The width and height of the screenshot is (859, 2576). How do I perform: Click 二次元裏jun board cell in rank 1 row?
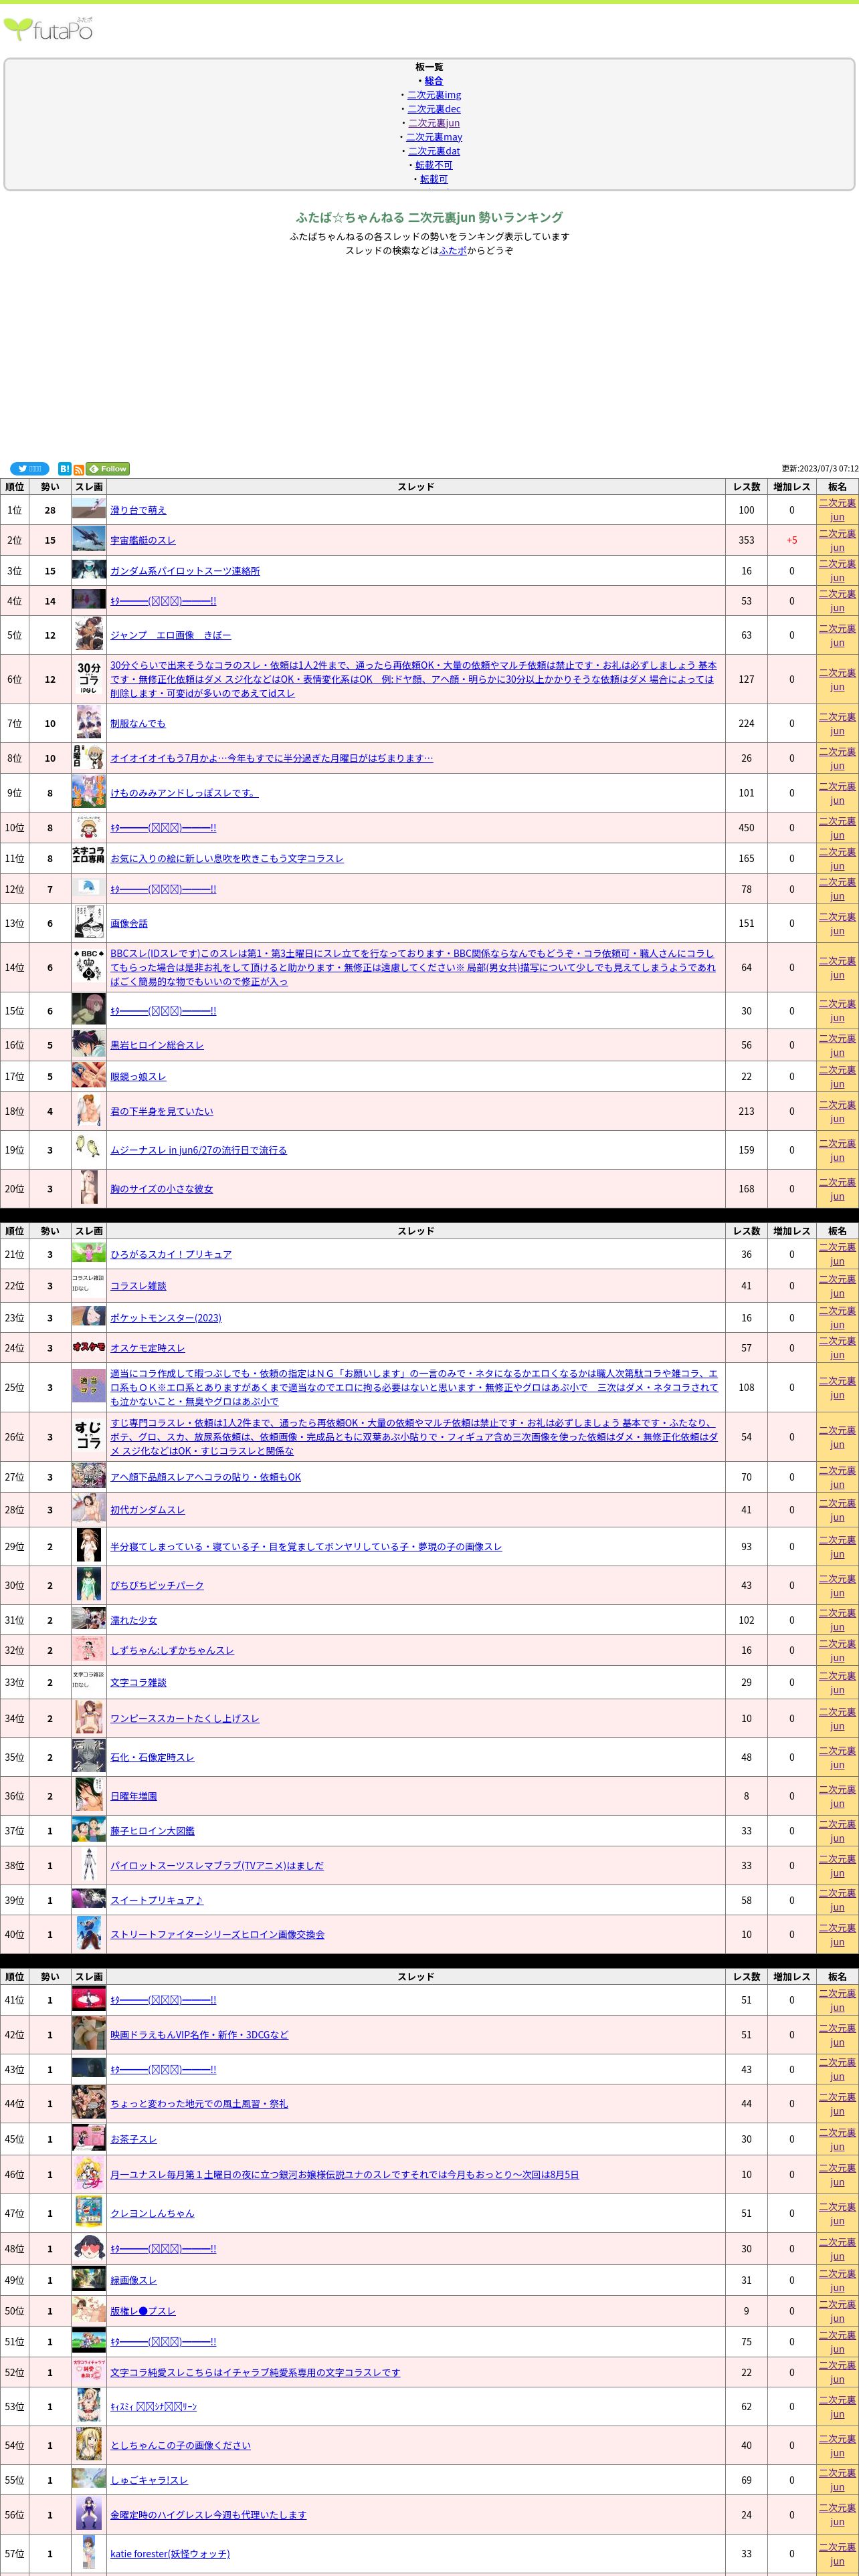(837, 510)
